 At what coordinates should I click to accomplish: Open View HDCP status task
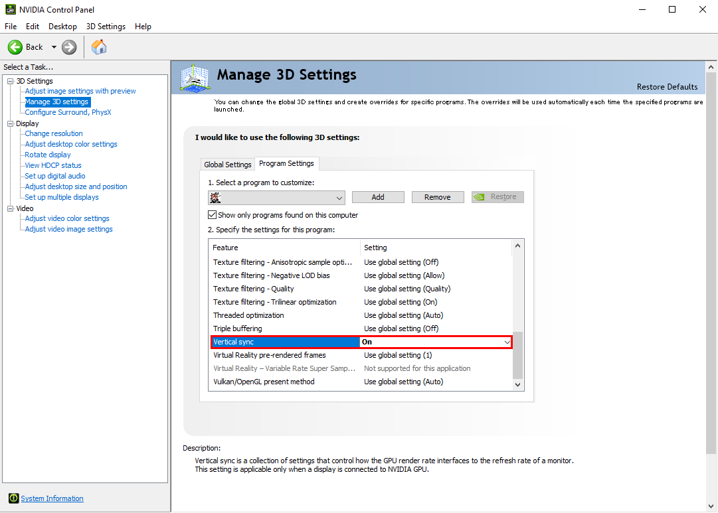[x=53, y=165]
